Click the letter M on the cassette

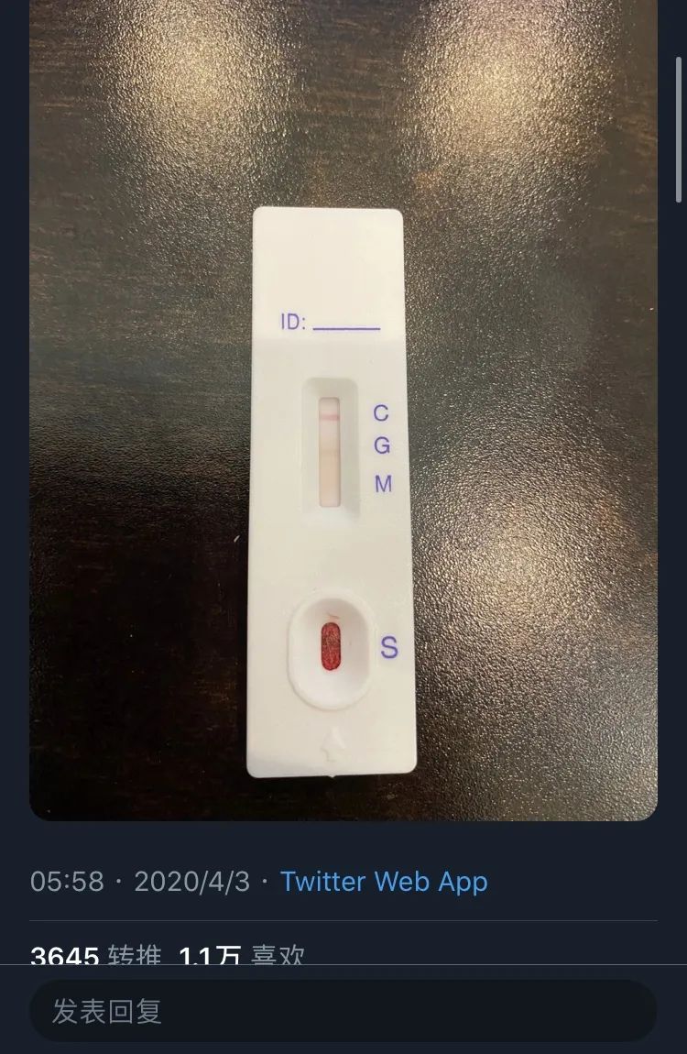coord(383,483)
